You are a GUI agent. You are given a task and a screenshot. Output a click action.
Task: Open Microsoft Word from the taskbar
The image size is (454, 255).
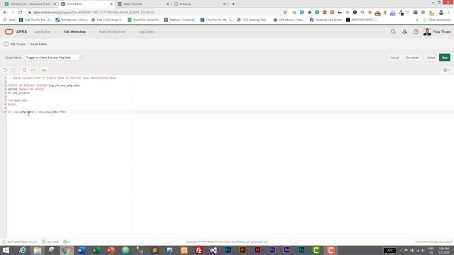82,250
